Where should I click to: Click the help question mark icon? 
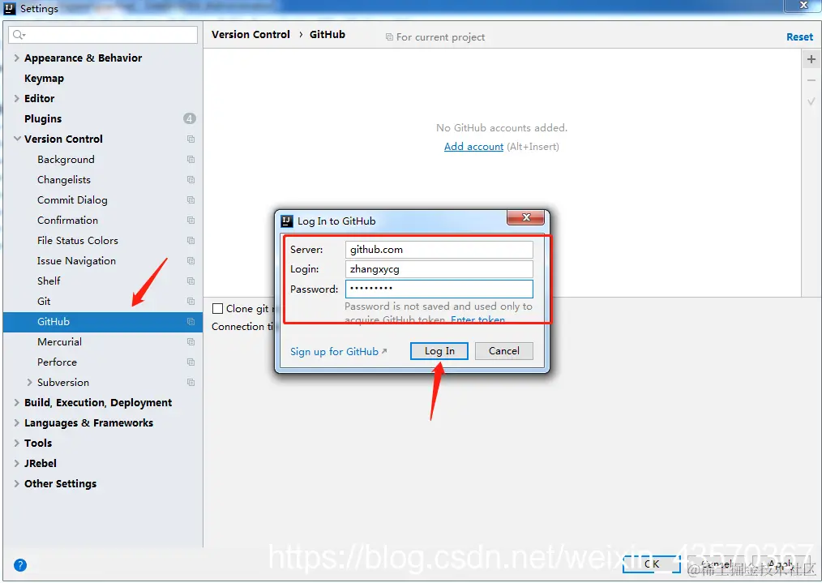[20, 564]
